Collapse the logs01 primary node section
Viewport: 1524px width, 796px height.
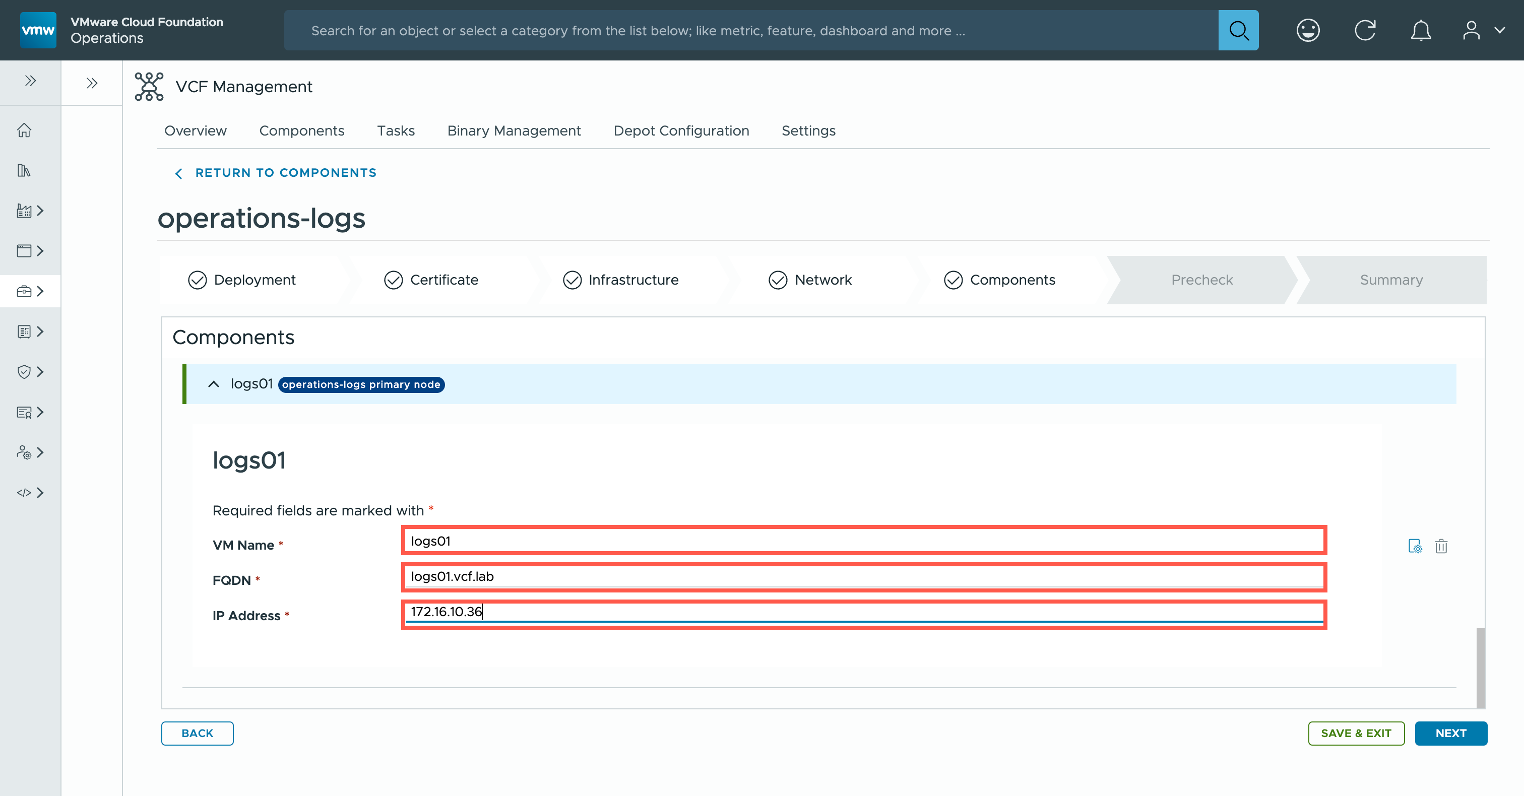pos(214,384)
